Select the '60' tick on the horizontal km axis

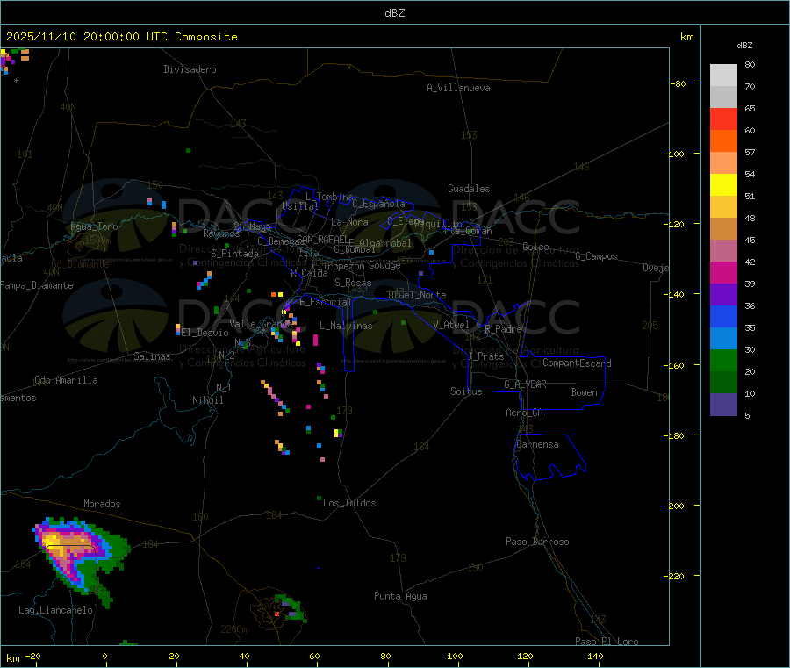[x=314, y=656]
